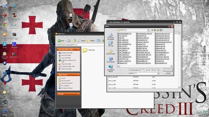Click the Open button in the dialog
The width and height of the screenshot is (209, 117).
[x=168, y=70]
